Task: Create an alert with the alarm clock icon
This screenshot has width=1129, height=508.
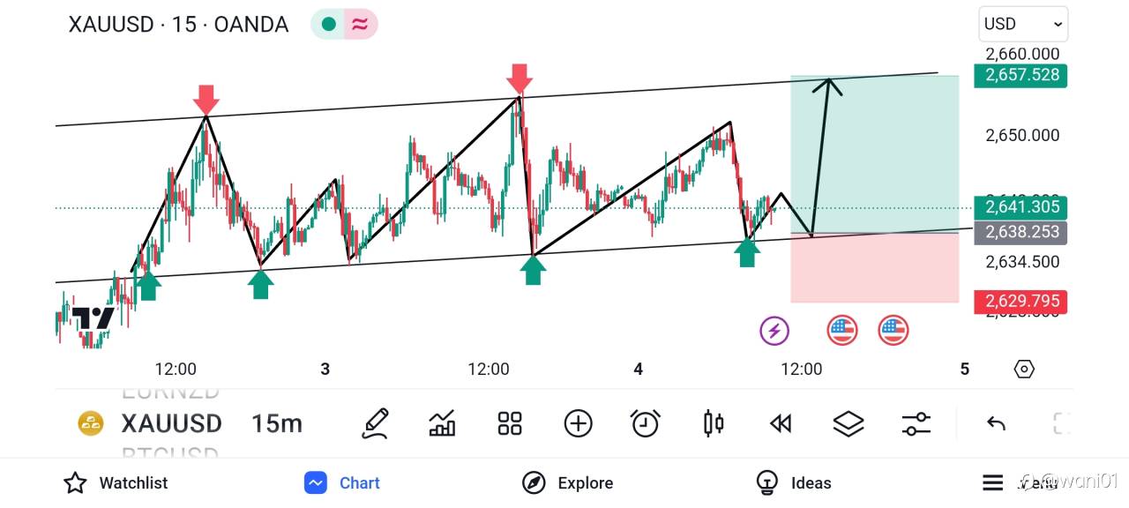Action: pos(646,423)
